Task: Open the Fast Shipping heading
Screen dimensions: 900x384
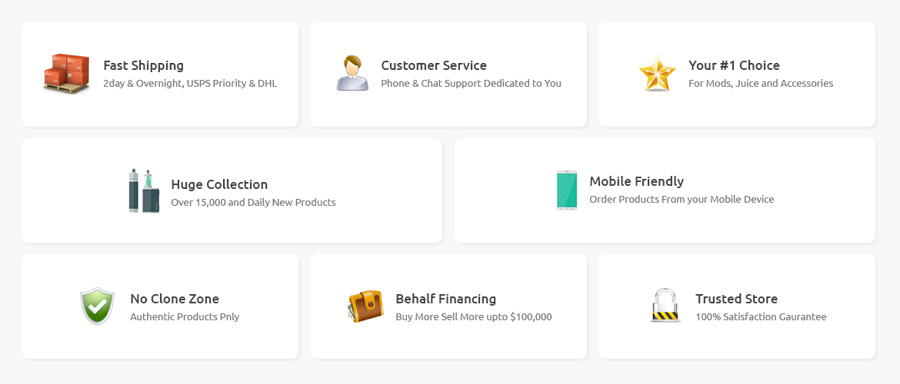Action: (144, 65)
